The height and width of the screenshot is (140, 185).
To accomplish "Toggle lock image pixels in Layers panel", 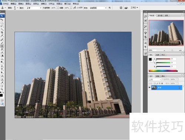I will point(157,83).
